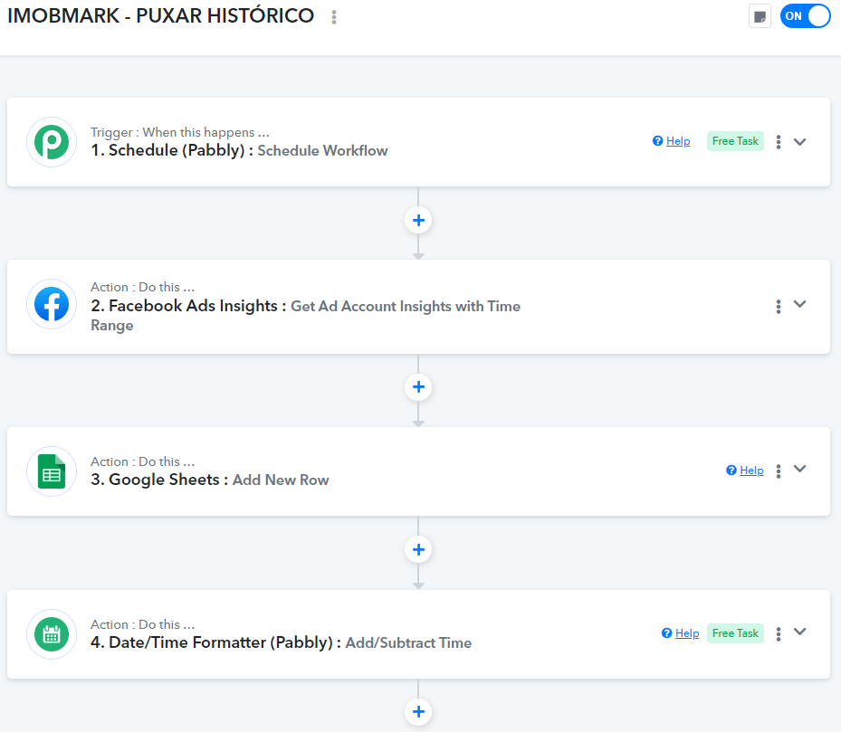This screenshot has width=841, height=732.
Task: Click step title 3. Google Sheets
Action: coord(159,480)
